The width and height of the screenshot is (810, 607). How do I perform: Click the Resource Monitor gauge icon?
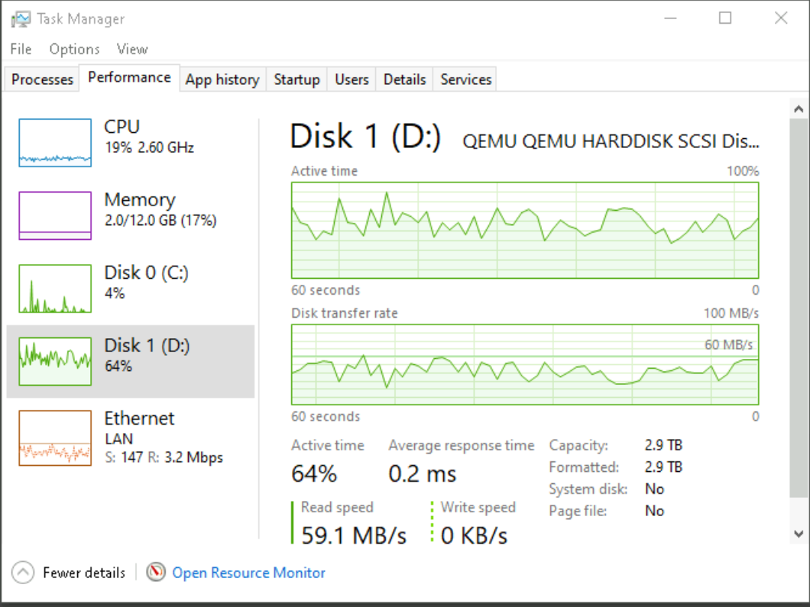[156, 572]
